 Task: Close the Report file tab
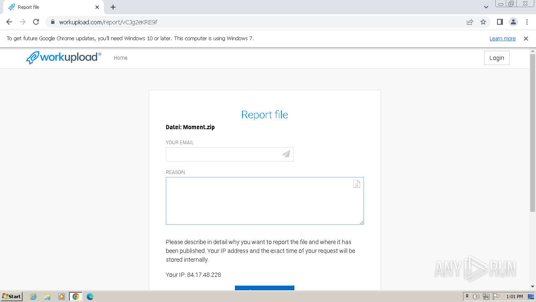point(97,7)
